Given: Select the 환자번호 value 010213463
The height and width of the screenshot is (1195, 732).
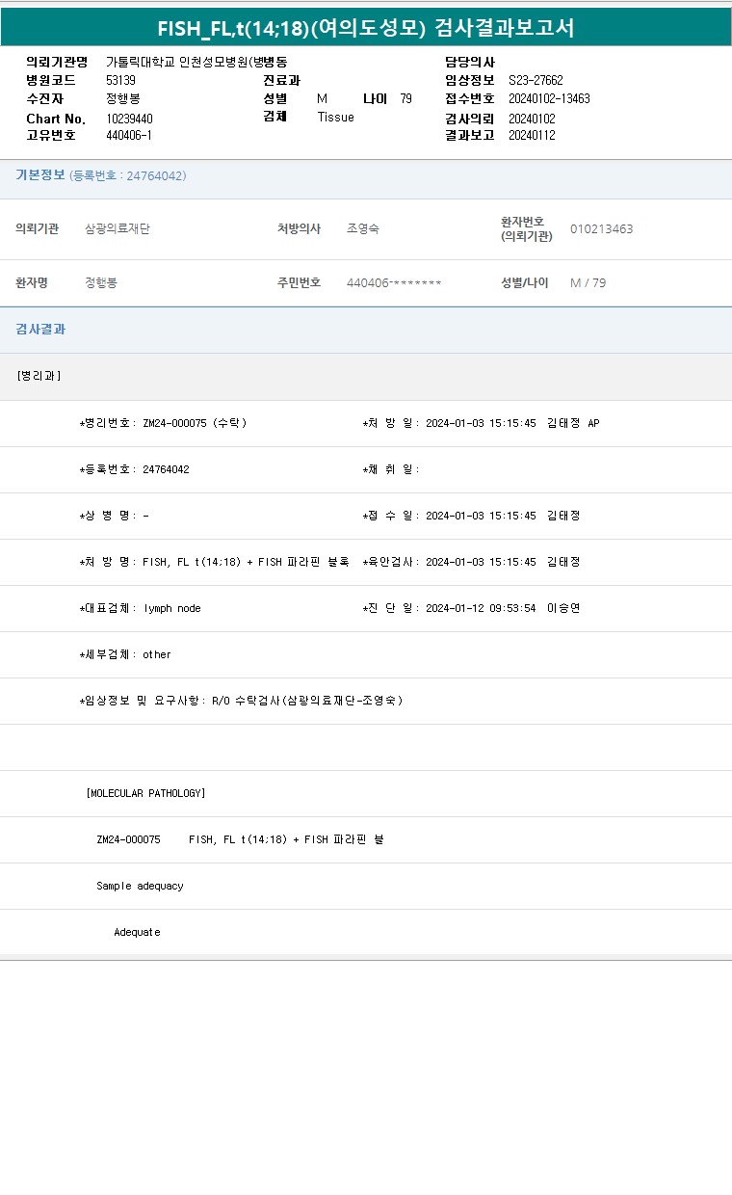Looking at the screenshot, I should click(601, 229).
